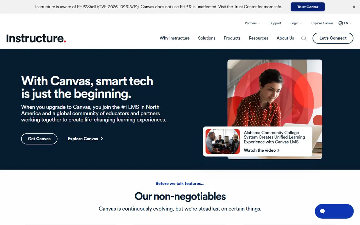The width and height of the screenshot is (360, 225).
Task: Click the globe language icon
Action: point(341,23)
